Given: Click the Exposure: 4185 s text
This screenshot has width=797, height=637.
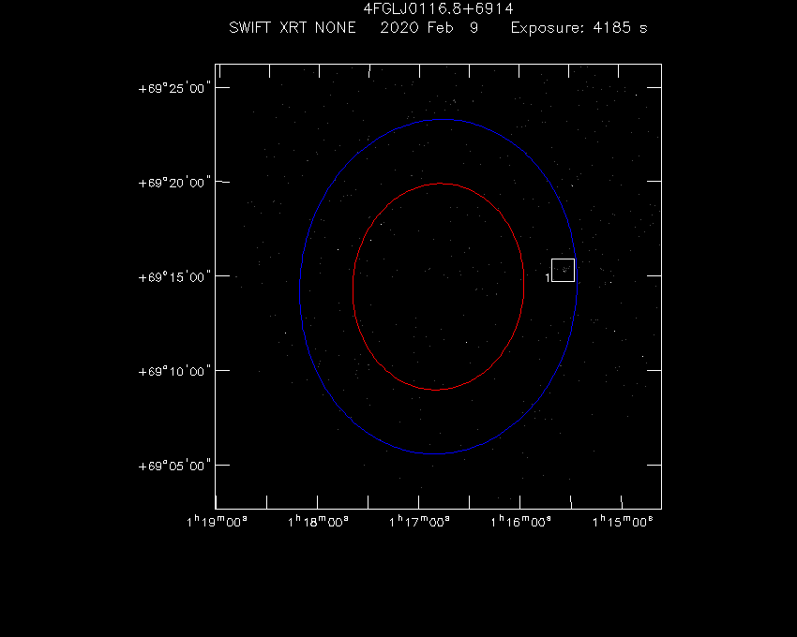Looking at the screenshot, I should pos(579,27).
